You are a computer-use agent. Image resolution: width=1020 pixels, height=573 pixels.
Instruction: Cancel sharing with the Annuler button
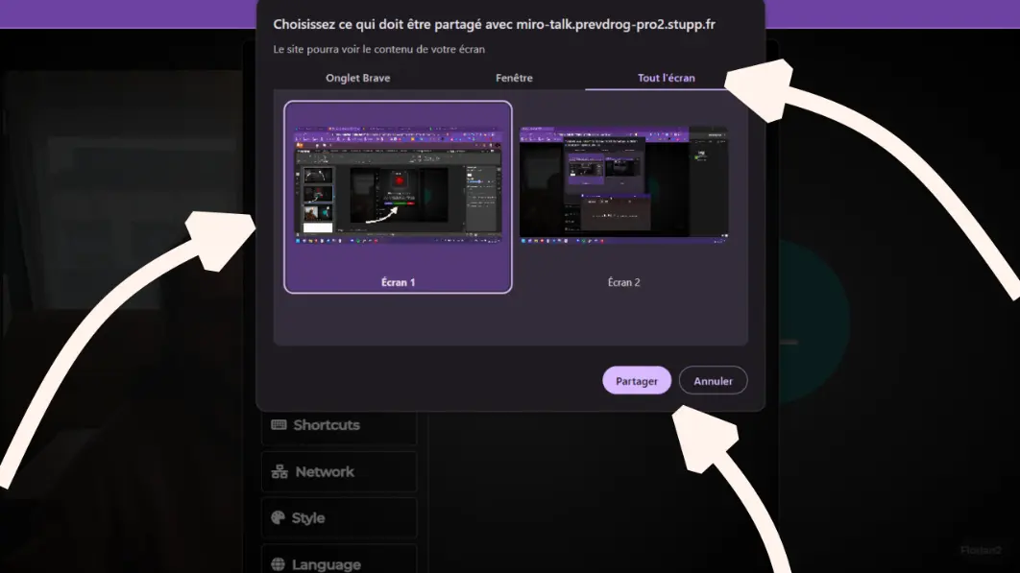[713, 380]
